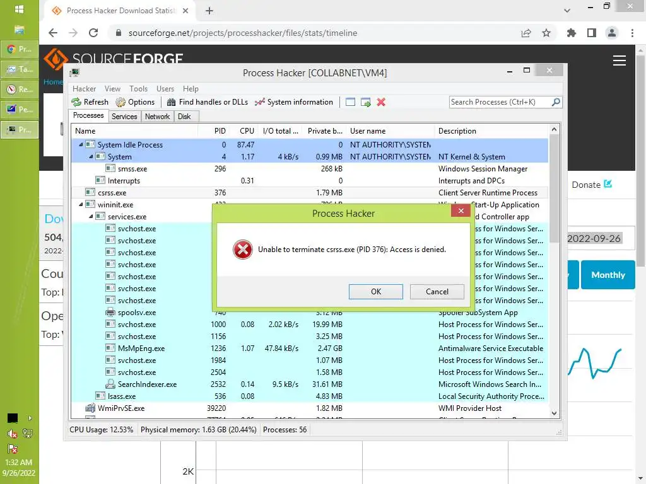Show hidden tray icons arrow
This screenshot has height=484, width=646.
point(30,418)
